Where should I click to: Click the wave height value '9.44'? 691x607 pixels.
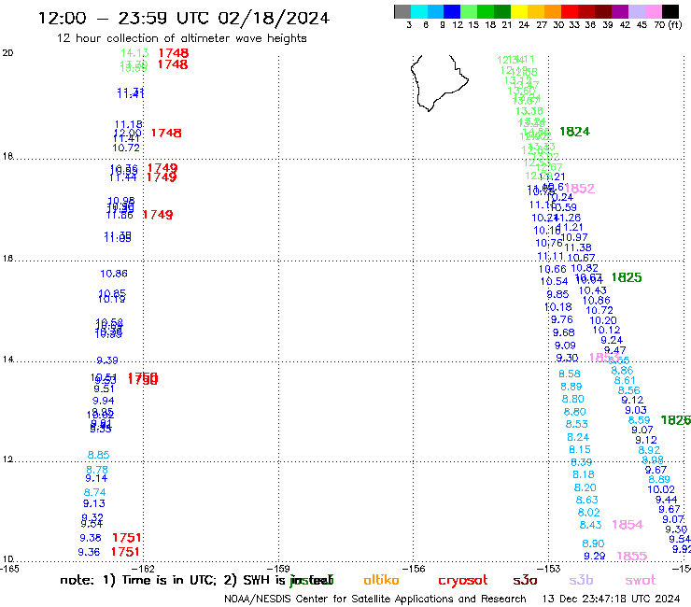click(x=667, y=500)
